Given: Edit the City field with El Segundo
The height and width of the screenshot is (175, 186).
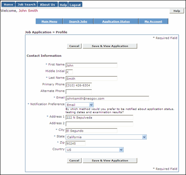Looking at the screenshot, I should 91,130.
